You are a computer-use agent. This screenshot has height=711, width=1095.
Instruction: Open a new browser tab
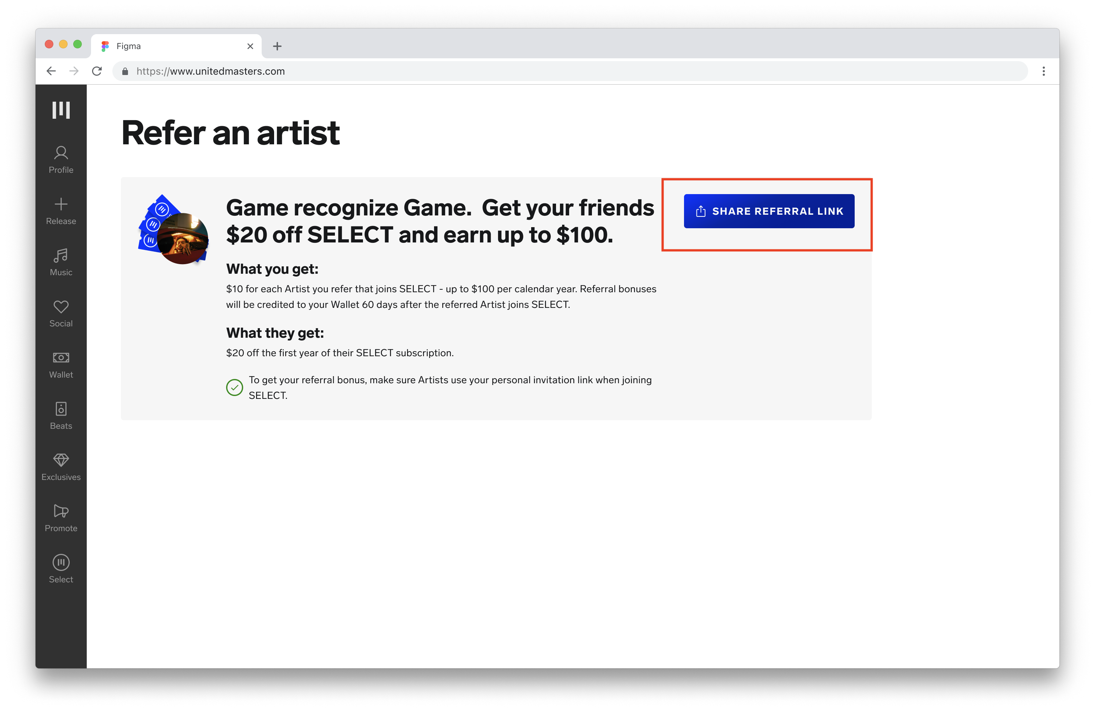(277, 46)
